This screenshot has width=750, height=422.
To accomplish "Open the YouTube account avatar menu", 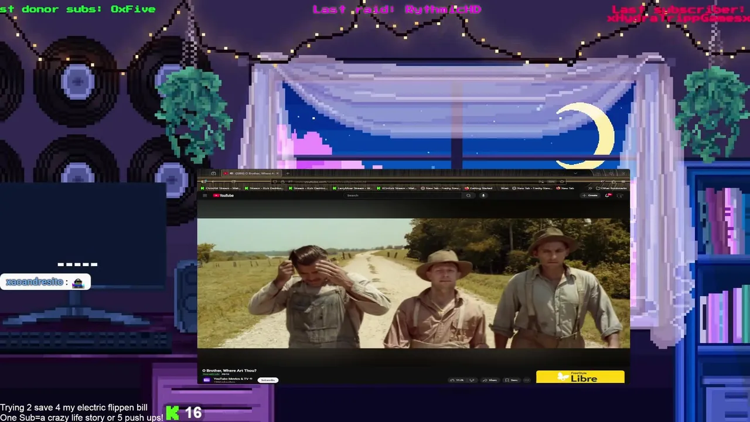I will coord(619,195).
